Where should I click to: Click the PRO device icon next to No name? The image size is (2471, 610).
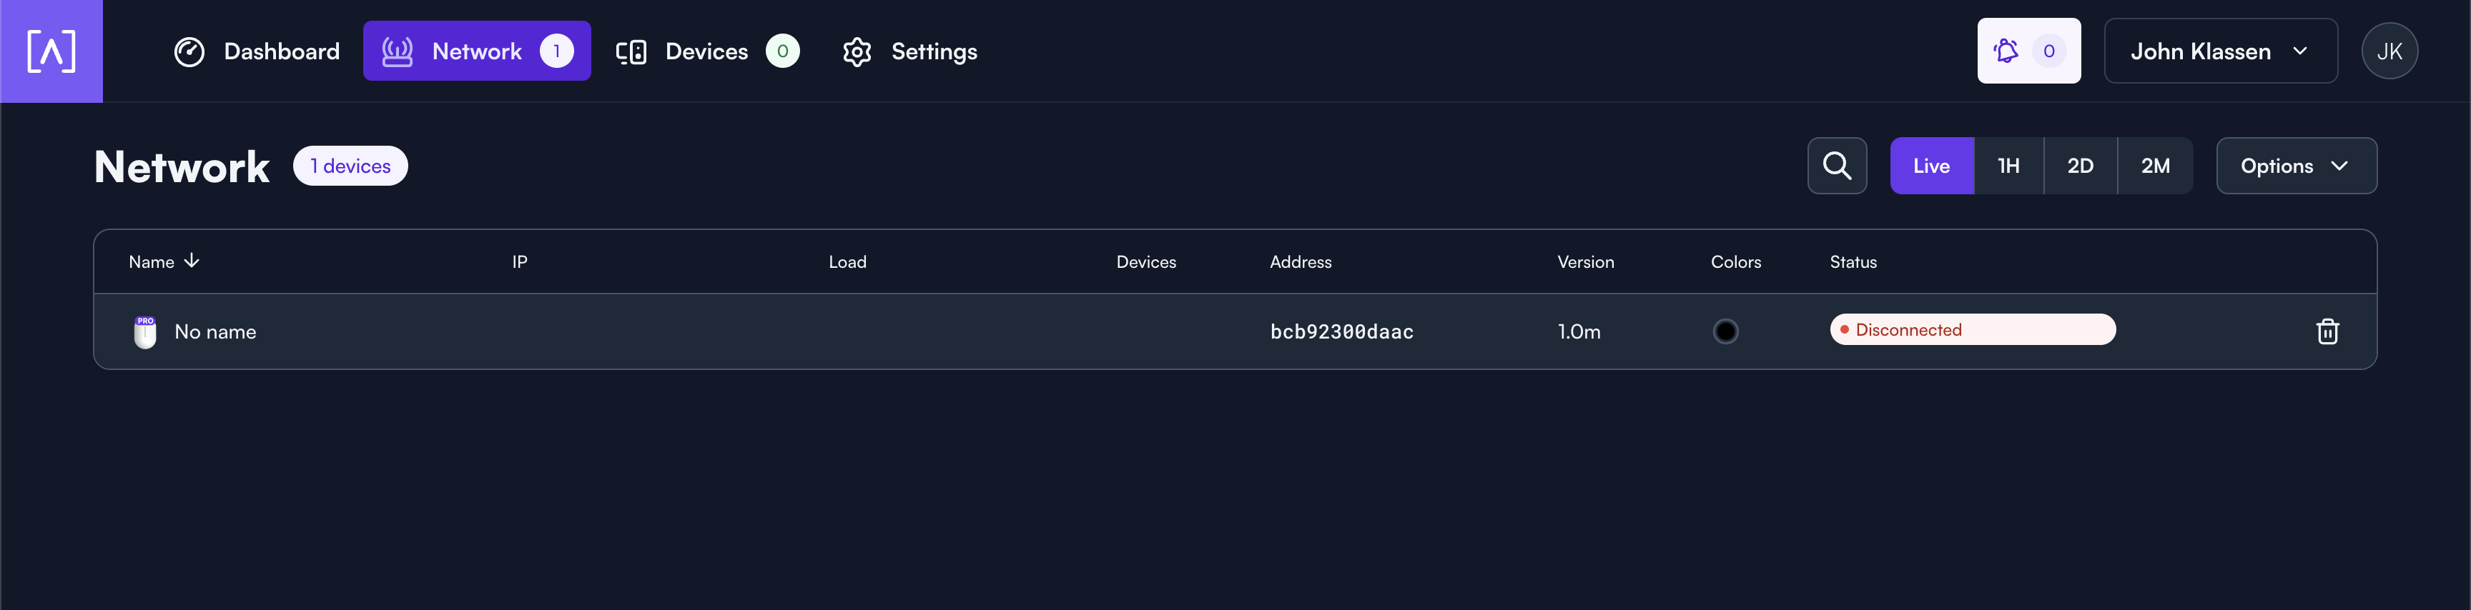tap(145, 331)
